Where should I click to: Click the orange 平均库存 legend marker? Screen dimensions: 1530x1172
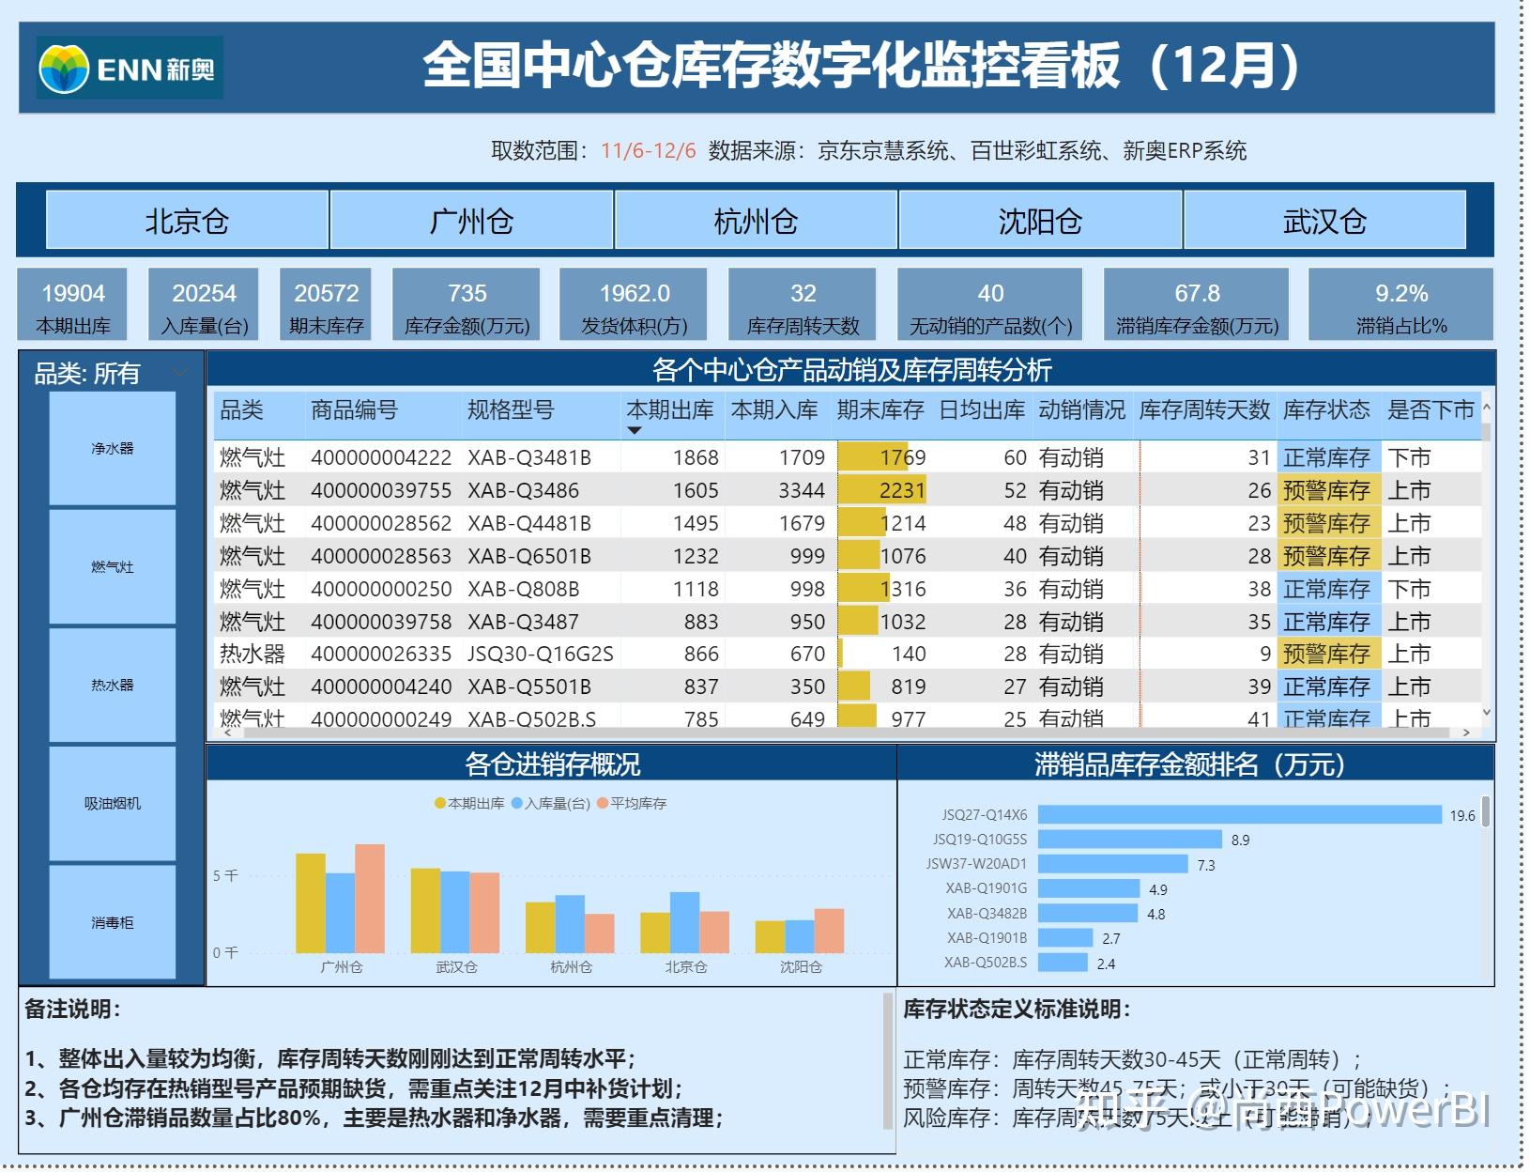[602, 804]
